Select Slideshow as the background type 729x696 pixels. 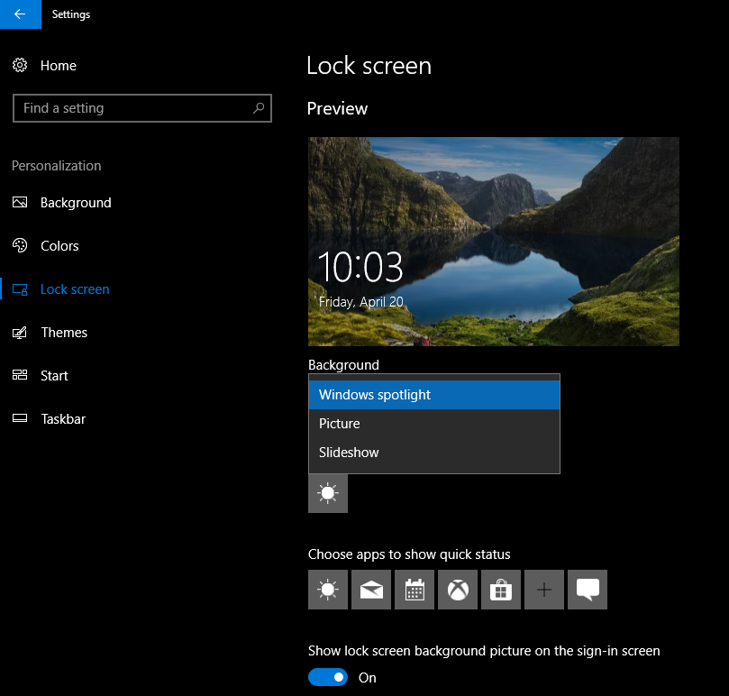tap(348, 452)
